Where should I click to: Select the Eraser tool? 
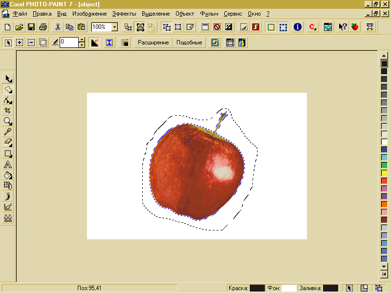(x=8, y=143)
